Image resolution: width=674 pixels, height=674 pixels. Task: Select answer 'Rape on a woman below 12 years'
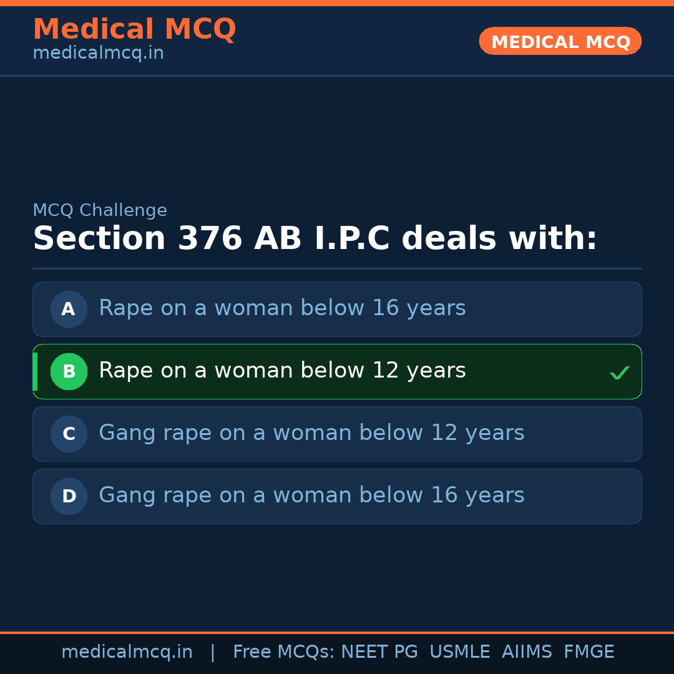click(282, 371)
